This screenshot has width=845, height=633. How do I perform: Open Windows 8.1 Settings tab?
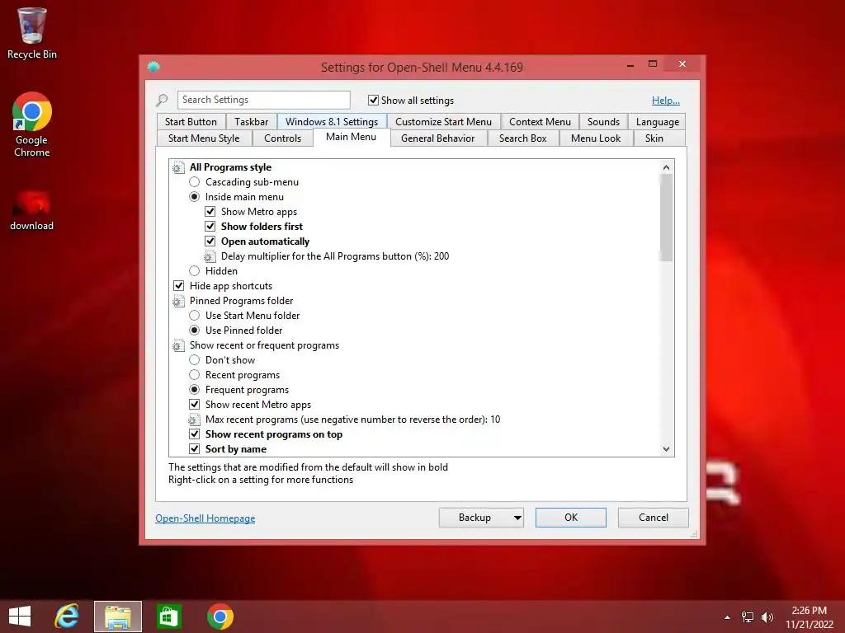332,122
